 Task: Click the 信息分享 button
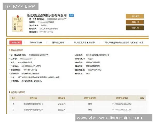click(135, 22)
